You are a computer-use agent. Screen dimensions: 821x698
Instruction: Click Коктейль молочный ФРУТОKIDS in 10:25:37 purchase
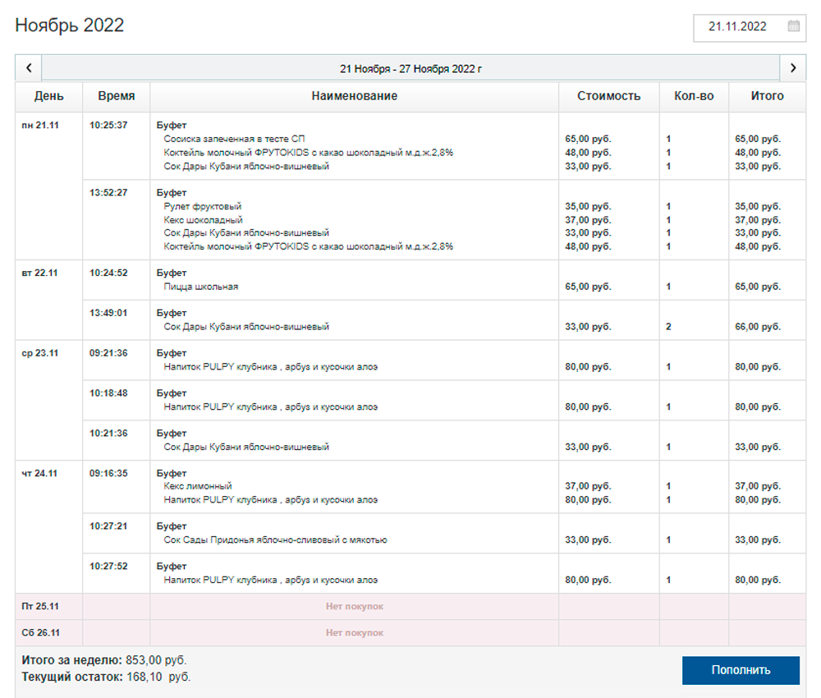pos(309,153)
